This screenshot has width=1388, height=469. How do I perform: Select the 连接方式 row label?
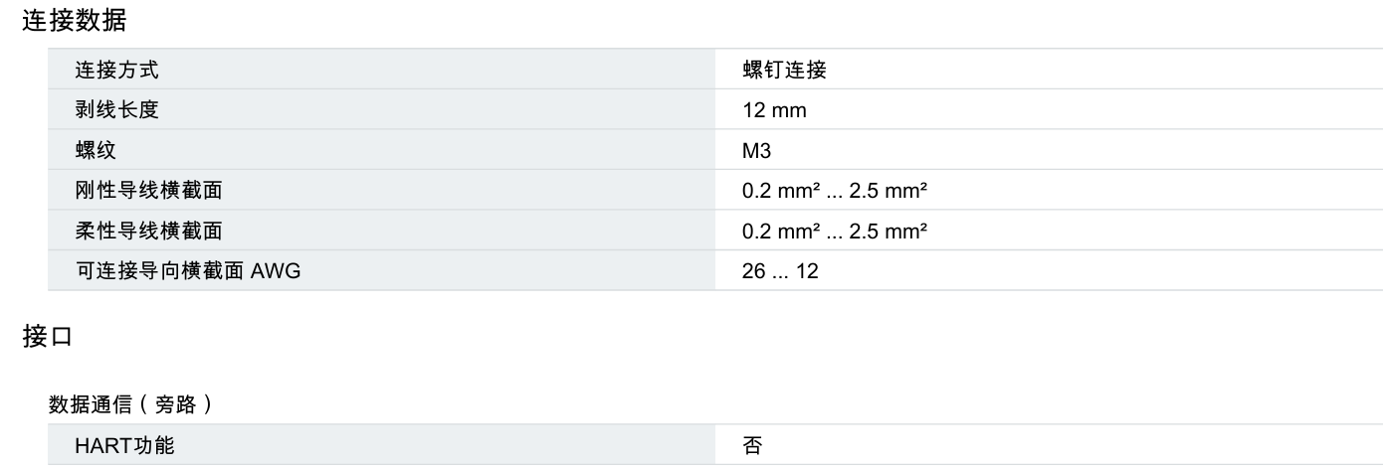(116, 70)
